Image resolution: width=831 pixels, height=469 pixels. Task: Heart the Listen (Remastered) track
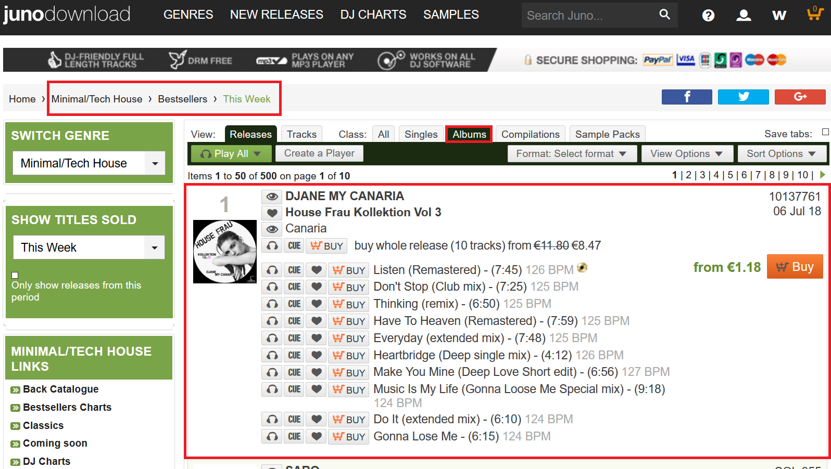pos(316,270)
